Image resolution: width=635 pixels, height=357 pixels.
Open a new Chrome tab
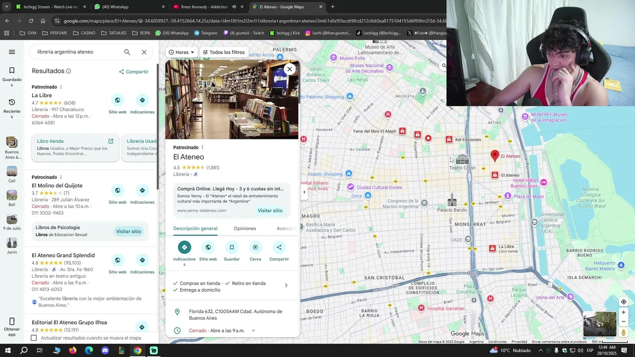(x=332, y=7)
